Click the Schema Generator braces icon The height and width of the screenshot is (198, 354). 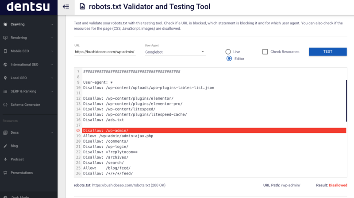(5, 105)
